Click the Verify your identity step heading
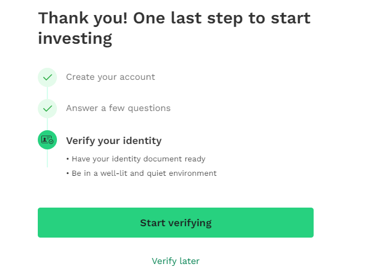Viewport: 367px width, 279px height. click(x=114, y=141)
